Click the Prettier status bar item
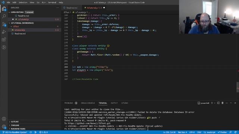 tap(223, 133)
